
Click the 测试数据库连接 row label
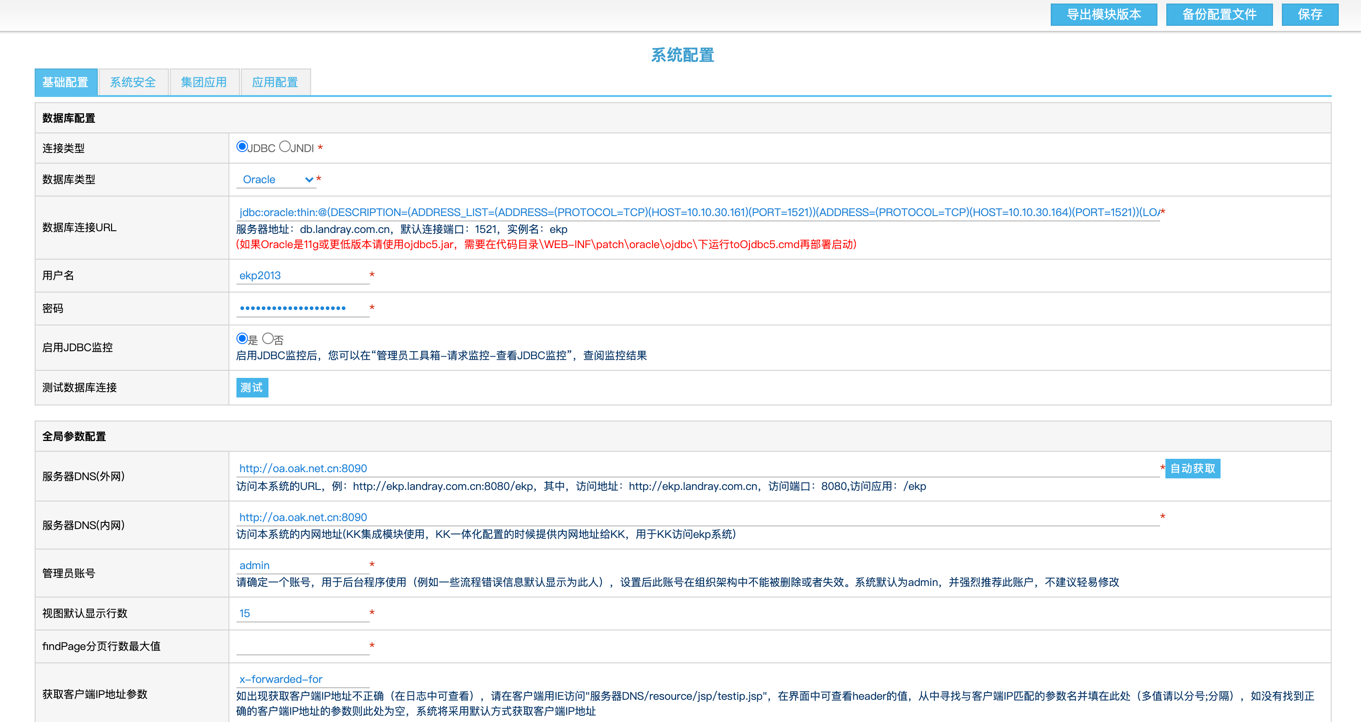80,387
